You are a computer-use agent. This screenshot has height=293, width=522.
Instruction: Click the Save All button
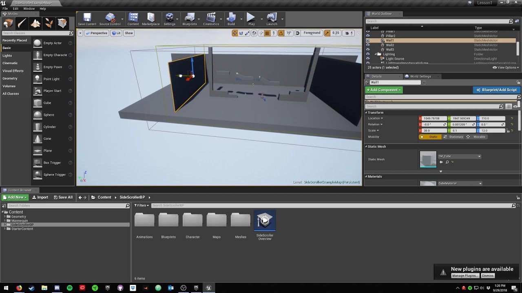(x=63, y=197)
